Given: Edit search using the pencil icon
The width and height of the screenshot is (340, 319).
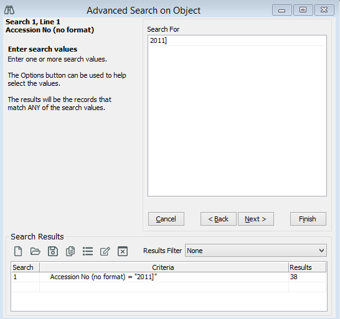Looking at the screenshot, I should click(105, 251).
